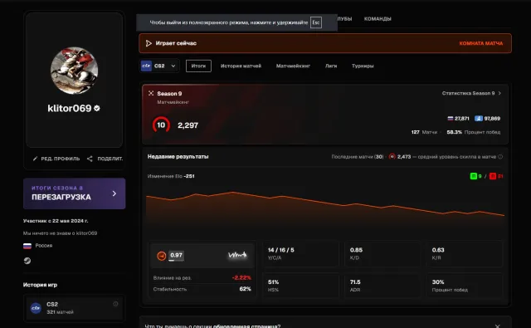Click the info icon after средний уровень скилла

point(500,157)
